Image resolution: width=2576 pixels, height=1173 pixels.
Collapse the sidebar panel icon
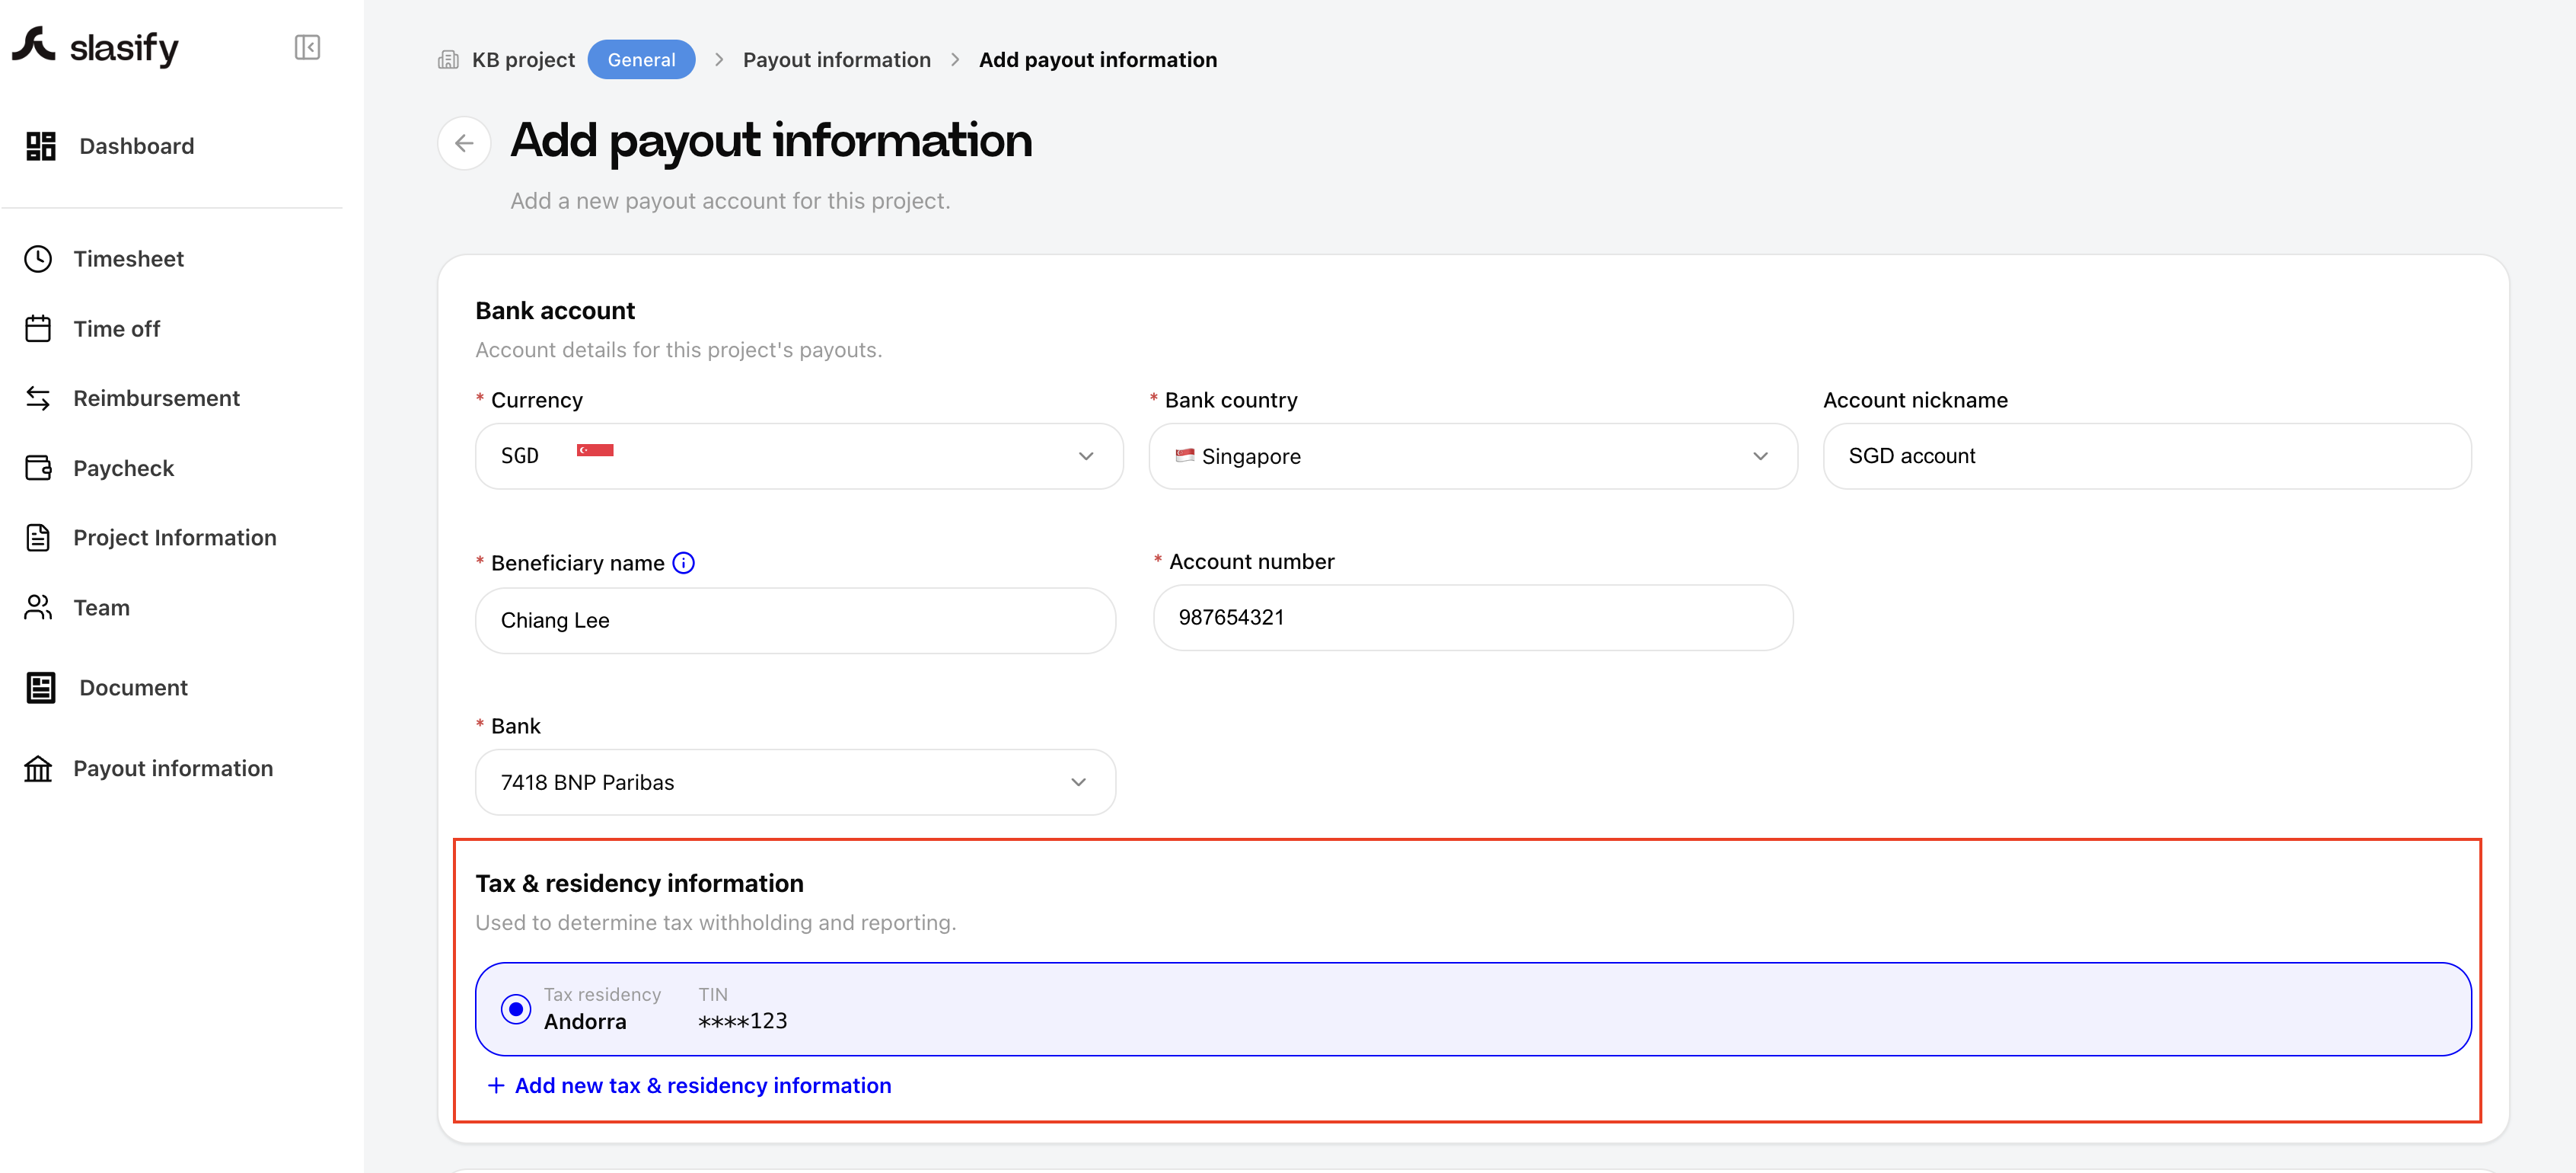pyautogui.click(x=307, y=47)
